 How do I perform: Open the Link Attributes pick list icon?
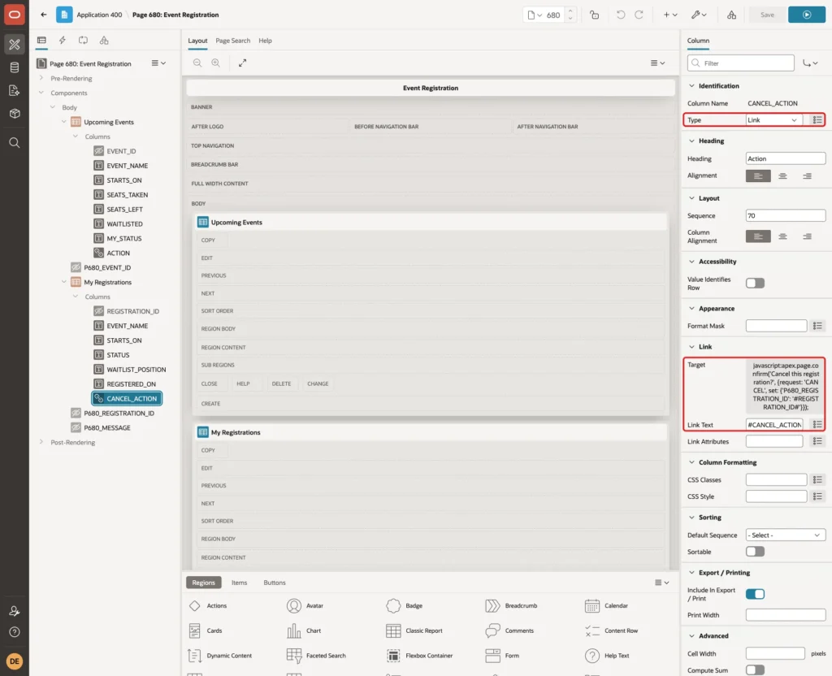point(817,441)
